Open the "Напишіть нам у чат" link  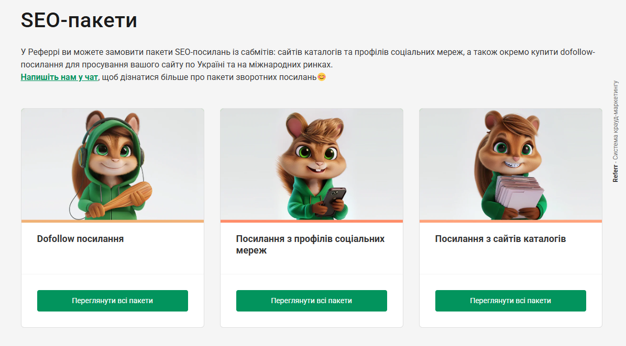coord(59,76)
